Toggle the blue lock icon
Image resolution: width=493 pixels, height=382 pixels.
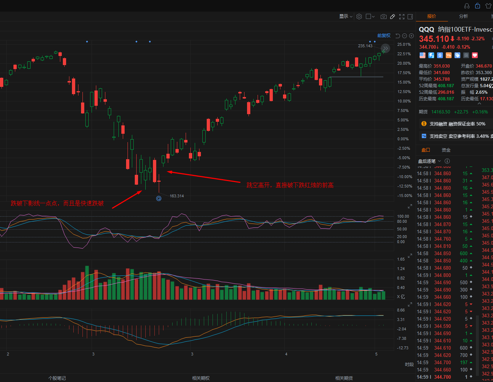[x=477, y=6]
